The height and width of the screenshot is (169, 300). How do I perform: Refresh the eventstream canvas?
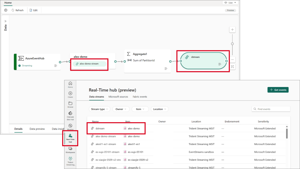pos(18,10)
